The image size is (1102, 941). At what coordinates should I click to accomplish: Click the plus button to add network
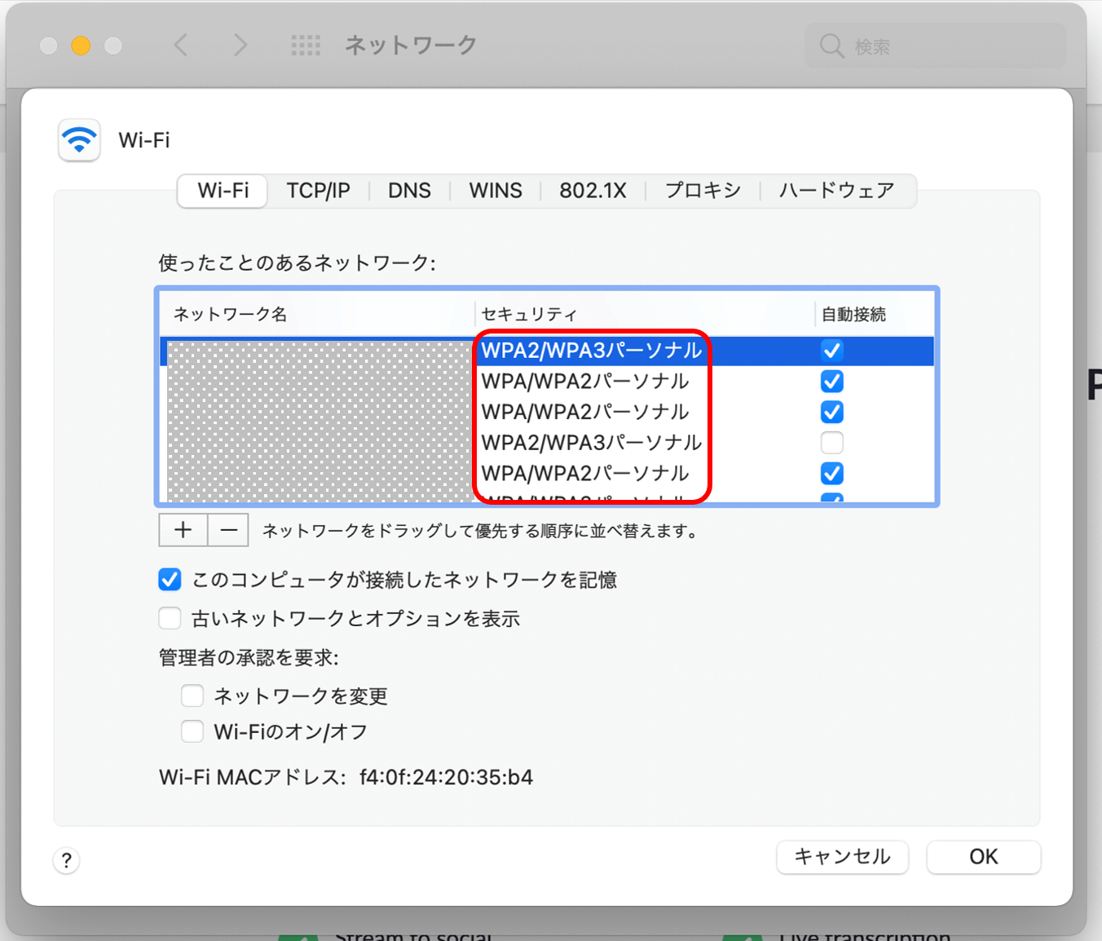click(x=183, y=531)
